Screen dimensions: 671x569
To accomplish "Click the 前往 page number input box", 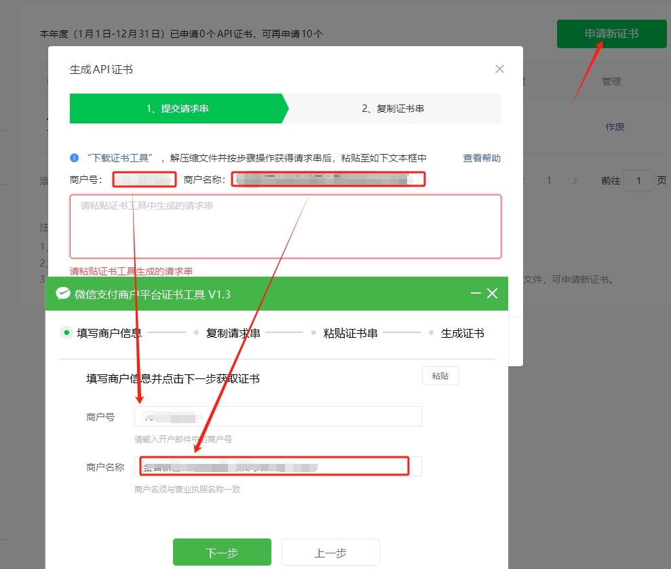I will [x=638, y=180].
